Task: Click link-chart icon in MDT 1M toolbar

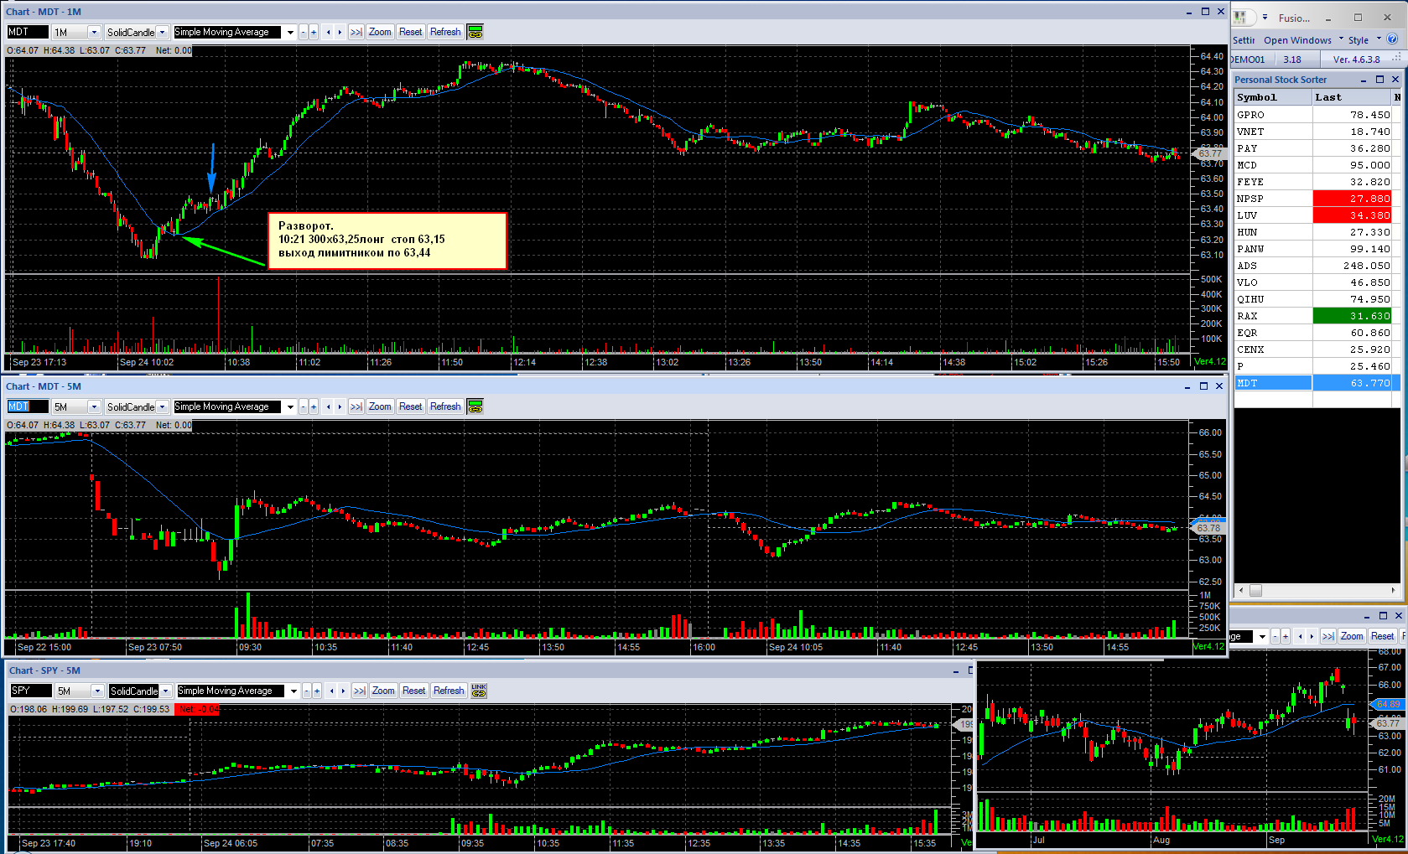Action: pyautogui.click(x=475, y=32)
